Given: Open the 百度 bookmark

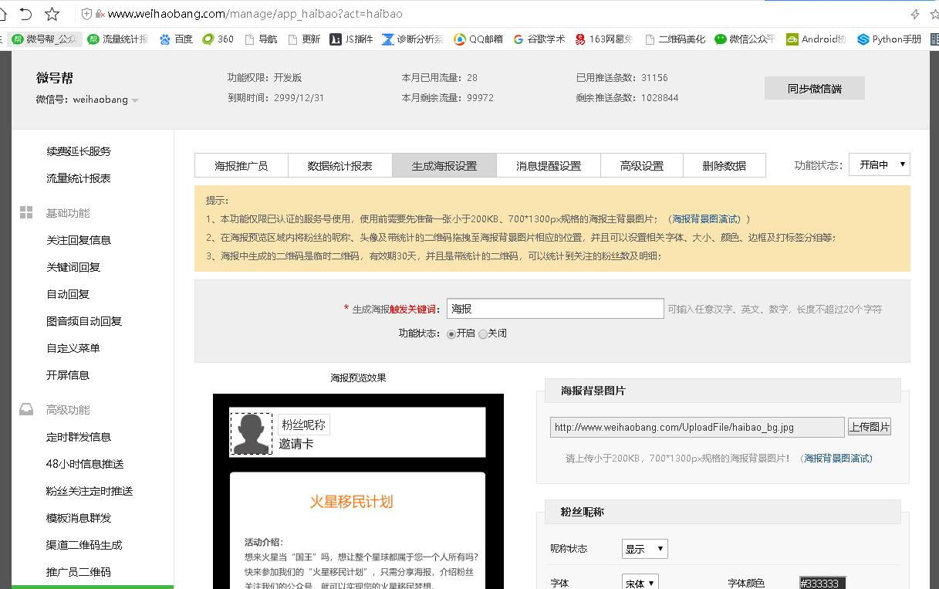Looking at the screenshot, I should [176, 39].
